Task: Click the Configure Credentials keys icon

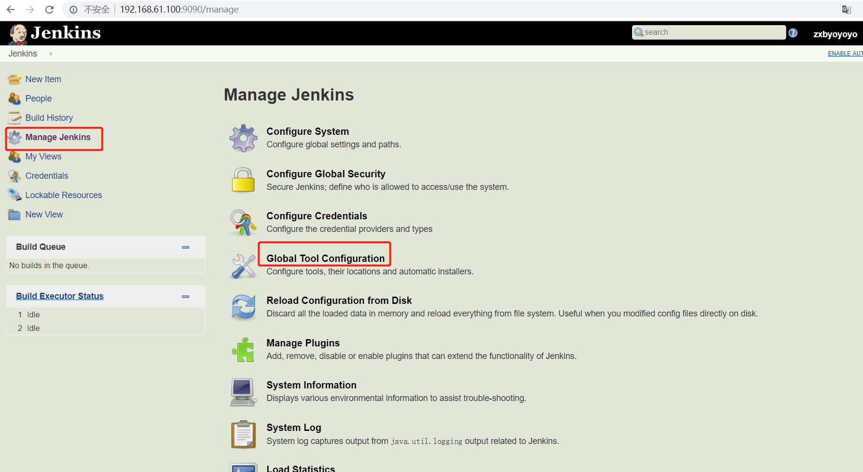Action: [243, 222]
